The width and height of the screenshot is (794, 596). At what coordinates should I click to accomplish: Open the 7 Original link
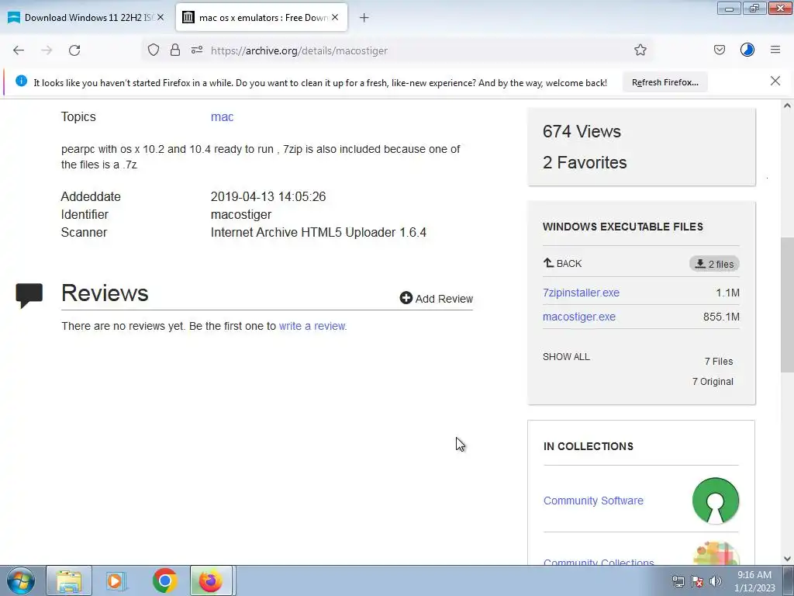pos(713,382)
